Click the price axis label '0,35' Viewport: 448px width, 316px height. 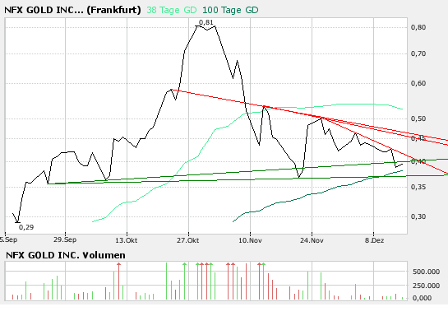pos(418,187)
